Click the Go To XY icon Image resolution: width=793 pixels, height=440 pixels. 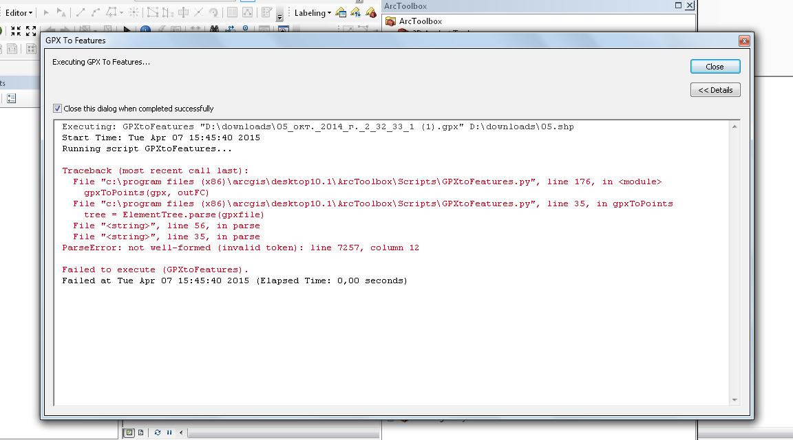click(245, 29)
